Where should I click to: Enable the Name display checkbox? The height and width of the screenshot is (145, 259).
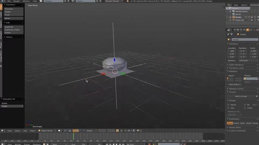(x=229, y=105)
